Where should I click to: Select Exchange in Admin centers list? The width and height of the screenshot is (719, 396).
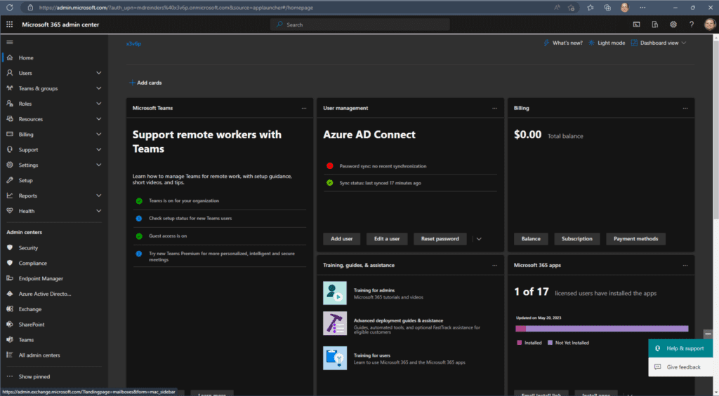pyautogui.click(x=29, y=309)
